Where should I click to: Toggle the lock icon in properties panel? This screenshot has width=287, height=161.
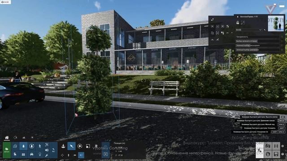(238, 23)
